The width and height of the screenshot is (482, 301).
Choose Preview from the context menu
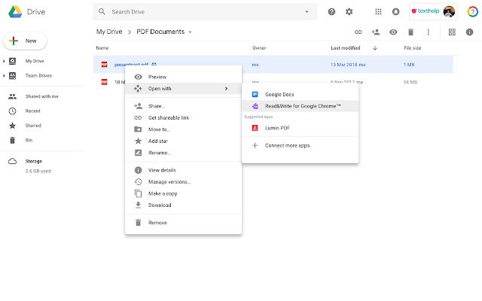184,77
